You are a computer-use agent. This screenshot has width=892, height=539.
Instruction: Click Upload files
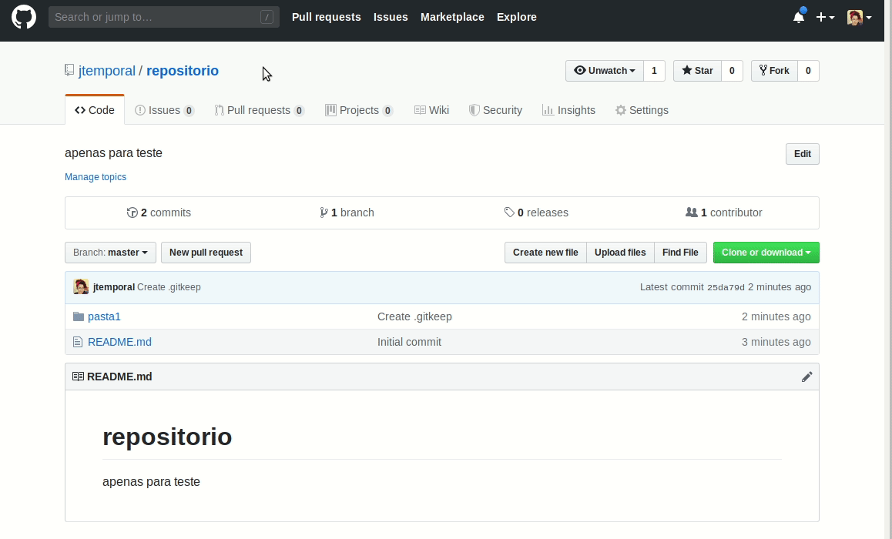620,253
